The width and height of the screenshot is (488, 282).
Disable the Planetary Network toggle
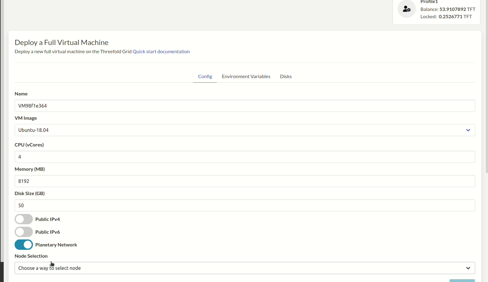click(x=24, y=245)
